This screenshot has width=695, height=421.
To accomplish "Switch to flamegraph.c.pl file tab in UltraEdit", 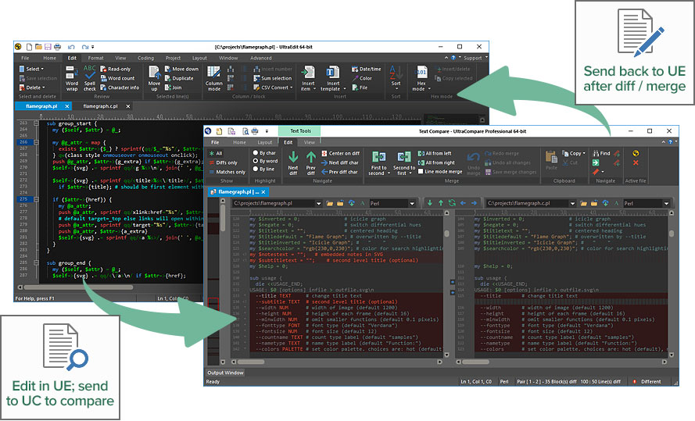I will pos(100,106).
